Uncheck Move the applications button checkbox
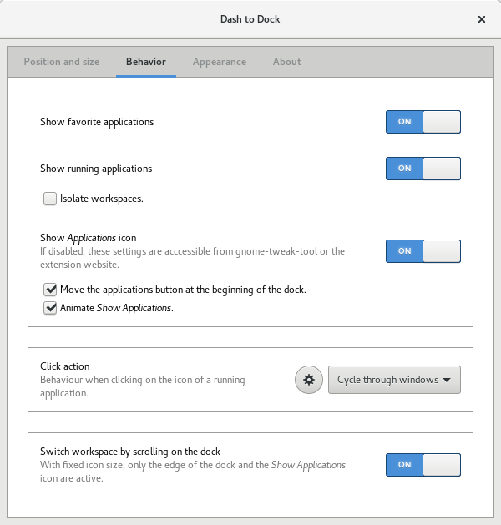This screenshot has height=525, width=501. [x=51, y=290]
